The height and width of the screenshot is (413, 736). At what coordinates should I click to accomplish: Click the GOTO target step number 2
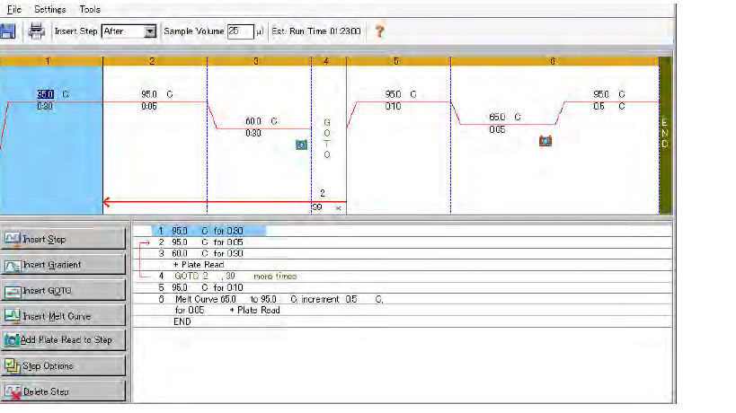point(323,193)
